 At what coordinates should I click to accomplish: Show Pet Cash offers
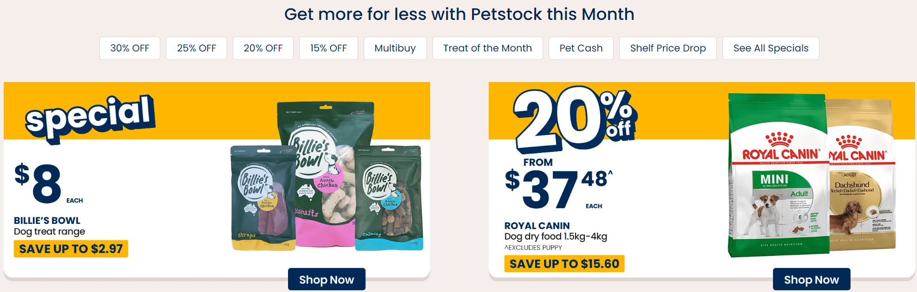tap(581, 48)
